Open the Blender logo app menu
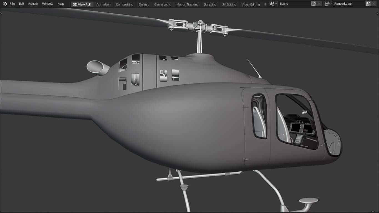The height and width of the screenshot is (213, 379). [x=5, y=4]
